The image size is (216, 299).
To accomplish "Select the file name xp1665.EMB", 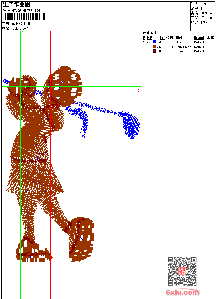I will point(21,24).
